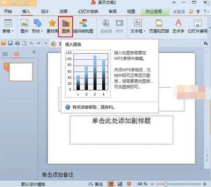The width and height of the screenshot is (211, 187).
Task: Open the 素材库 material library star icon
Action: tap(52, 23)
